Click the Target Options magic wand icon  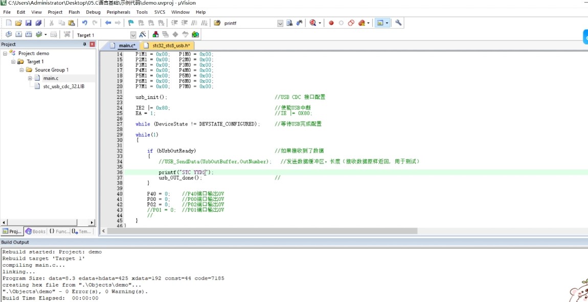(x=142, y=35)
